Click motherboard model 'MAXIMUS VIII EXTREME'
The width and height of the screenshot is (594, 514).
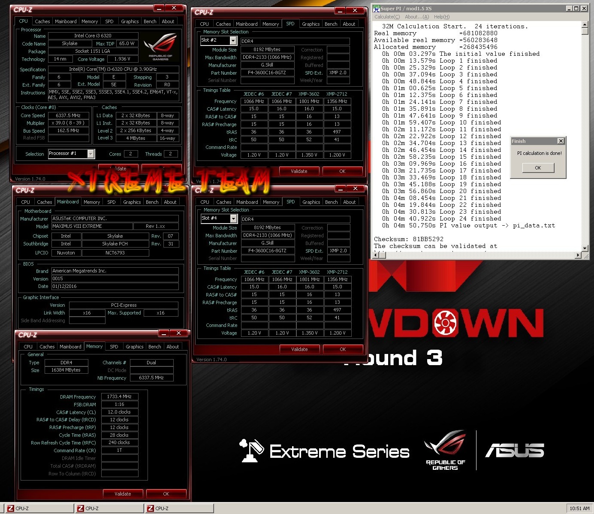pos(92,227)
